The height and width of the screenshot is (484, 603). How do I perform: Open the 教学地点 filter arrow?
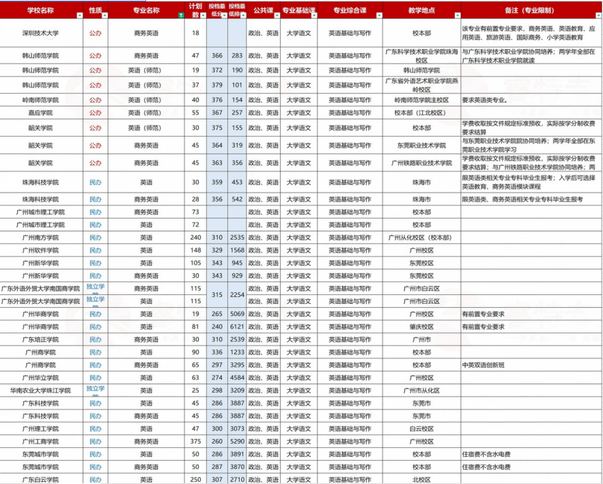coord(456,14)
